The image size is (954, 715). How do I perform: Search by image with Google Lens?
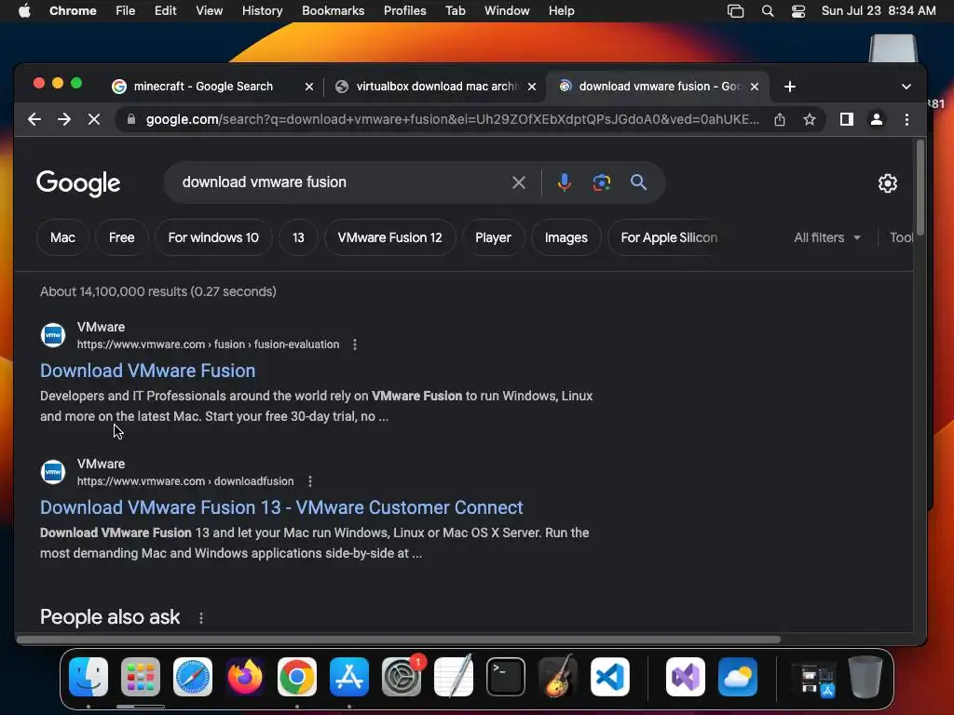[x=602, y=182]
